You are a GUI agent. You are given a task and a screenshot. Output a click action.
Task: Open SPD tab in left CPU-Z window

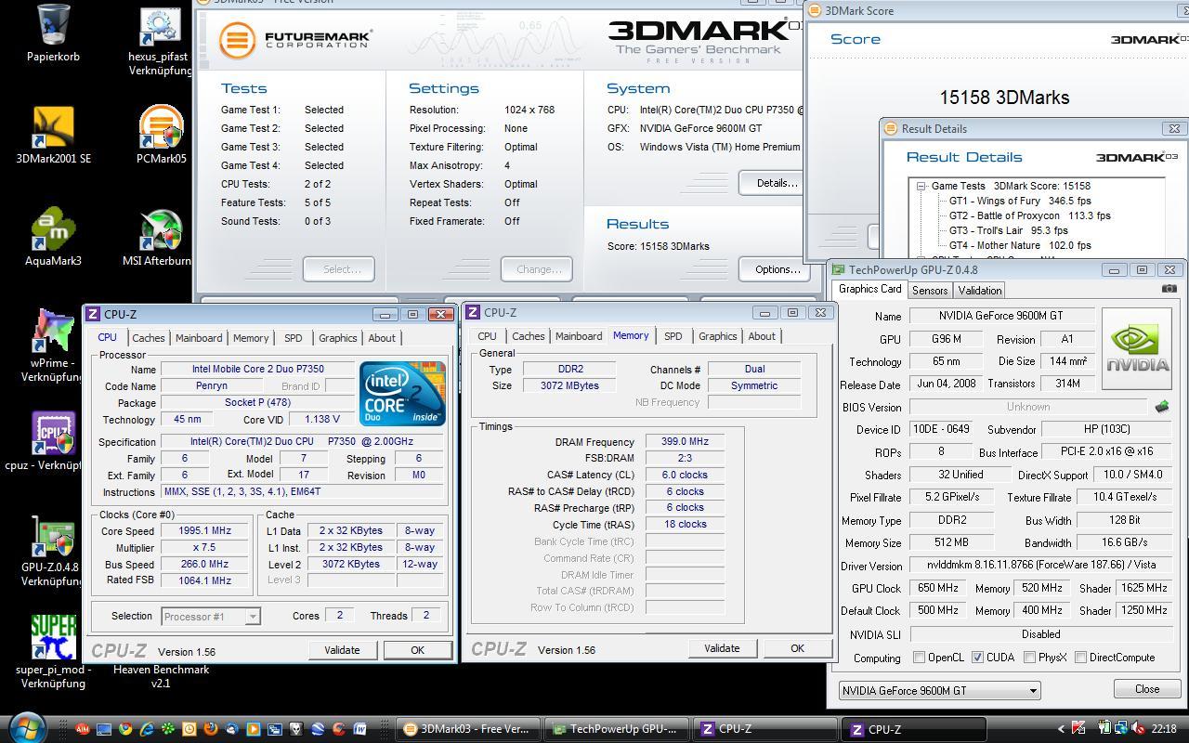[x=293, y=338]
